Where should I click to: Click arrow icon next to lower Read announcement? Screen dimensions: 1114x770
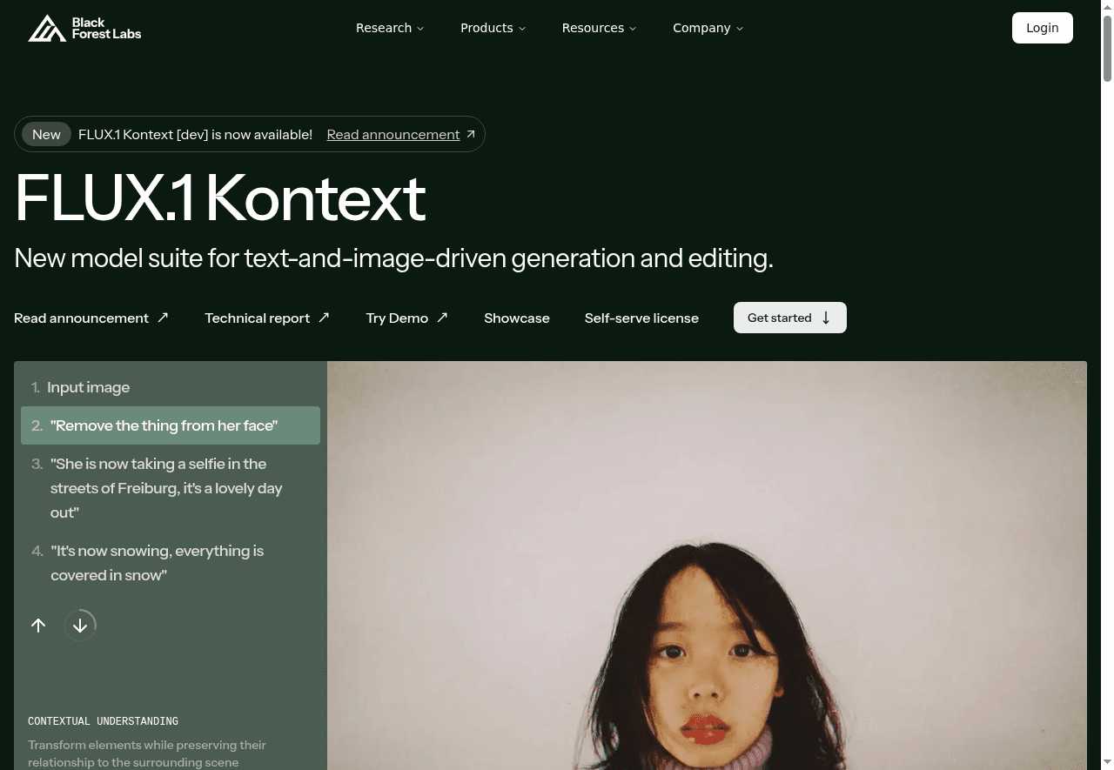click(x=163, y=318)
